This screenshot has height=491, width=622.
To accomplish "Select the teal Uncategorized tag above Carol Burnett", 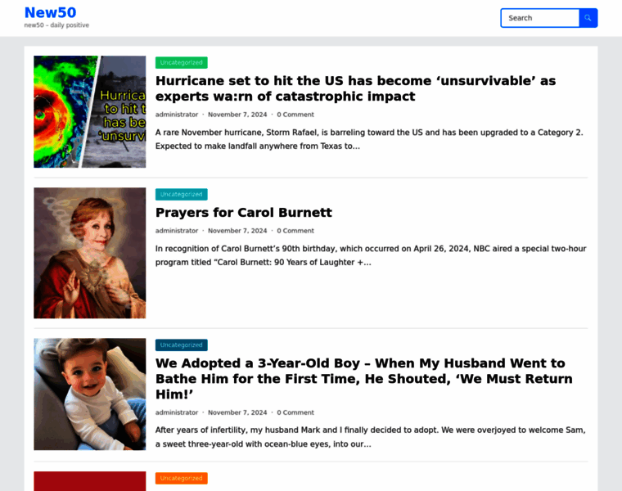I will [182, 194].
